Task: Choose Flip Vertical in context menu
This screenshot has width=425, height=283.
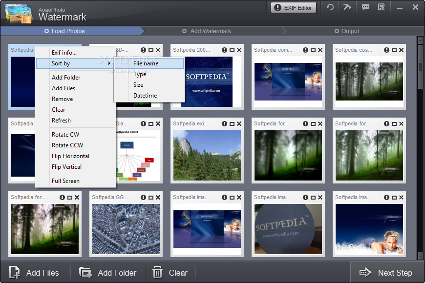Action: (x=75, y=167)
